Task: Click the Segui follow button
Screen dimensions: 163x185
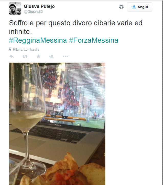Action: coord(139,7)
